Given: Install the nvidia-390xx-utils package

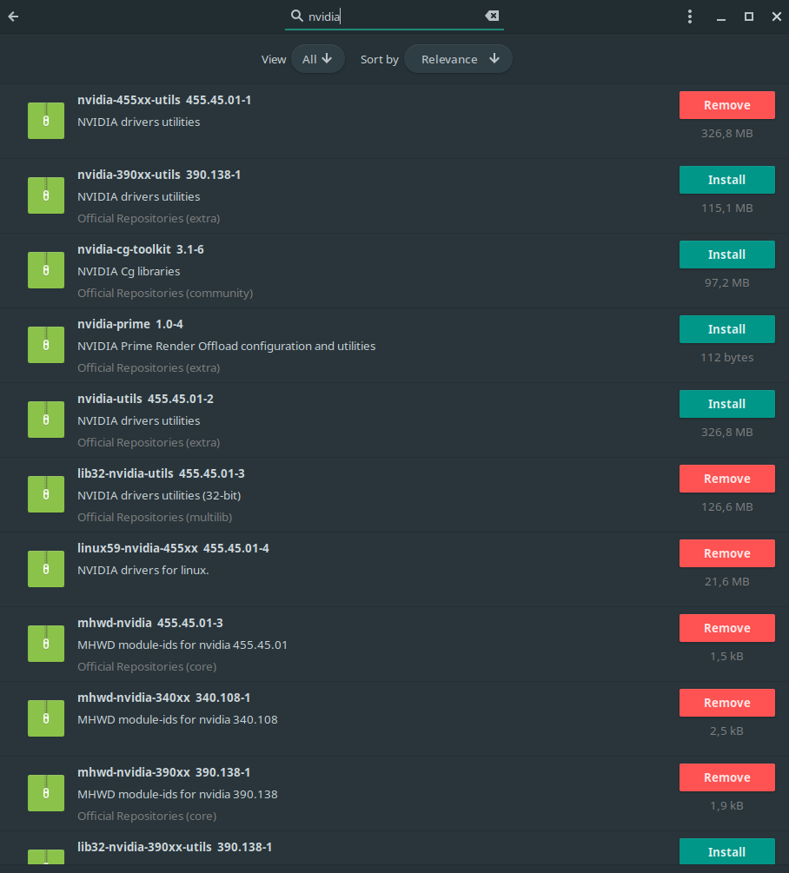Looking at the screenshot, I should tap(726, 180).
